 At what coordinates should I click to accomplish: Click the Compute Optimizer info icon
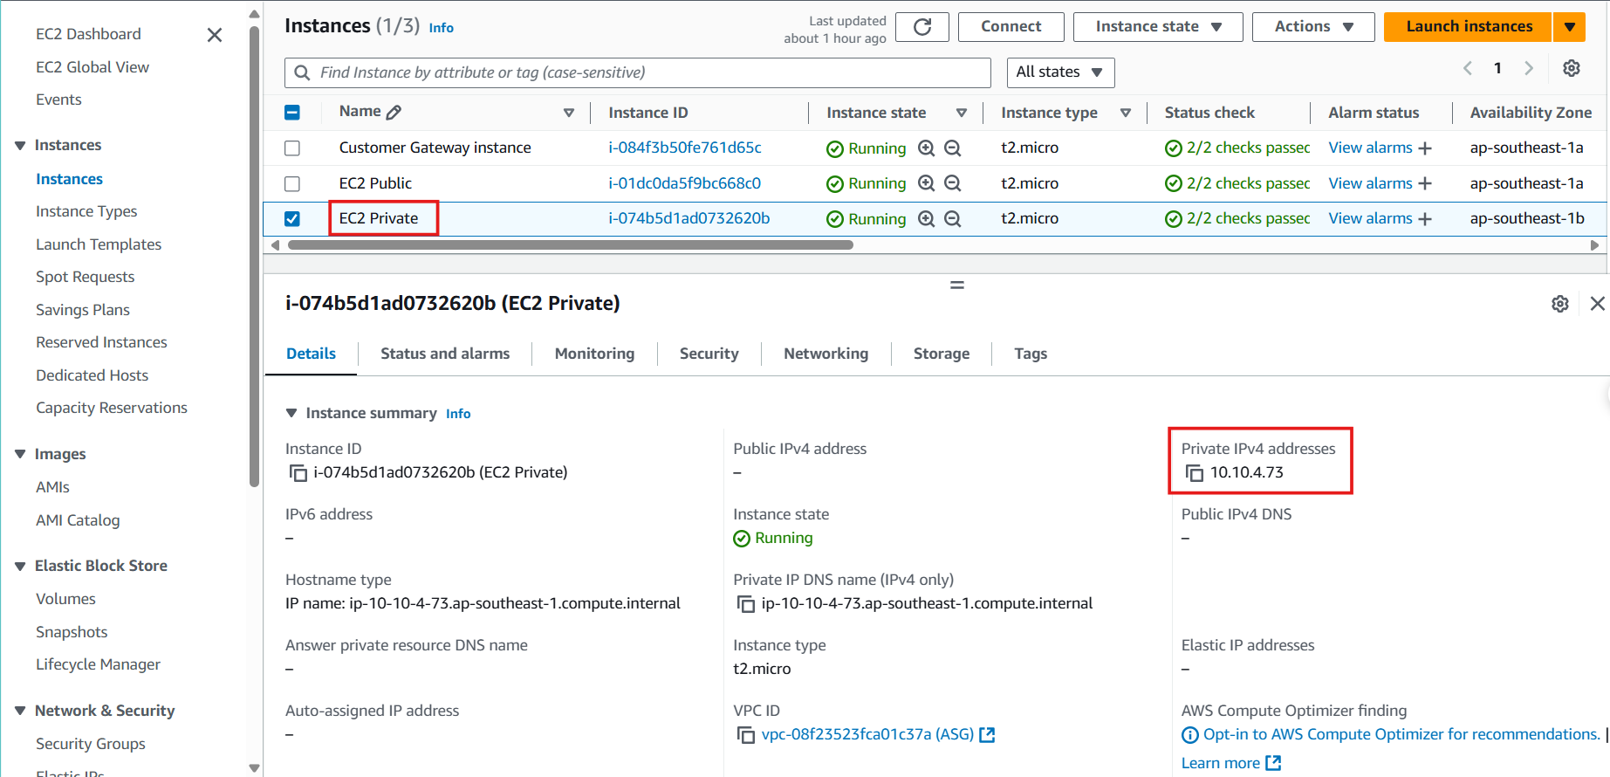(x=1190, y=735)
